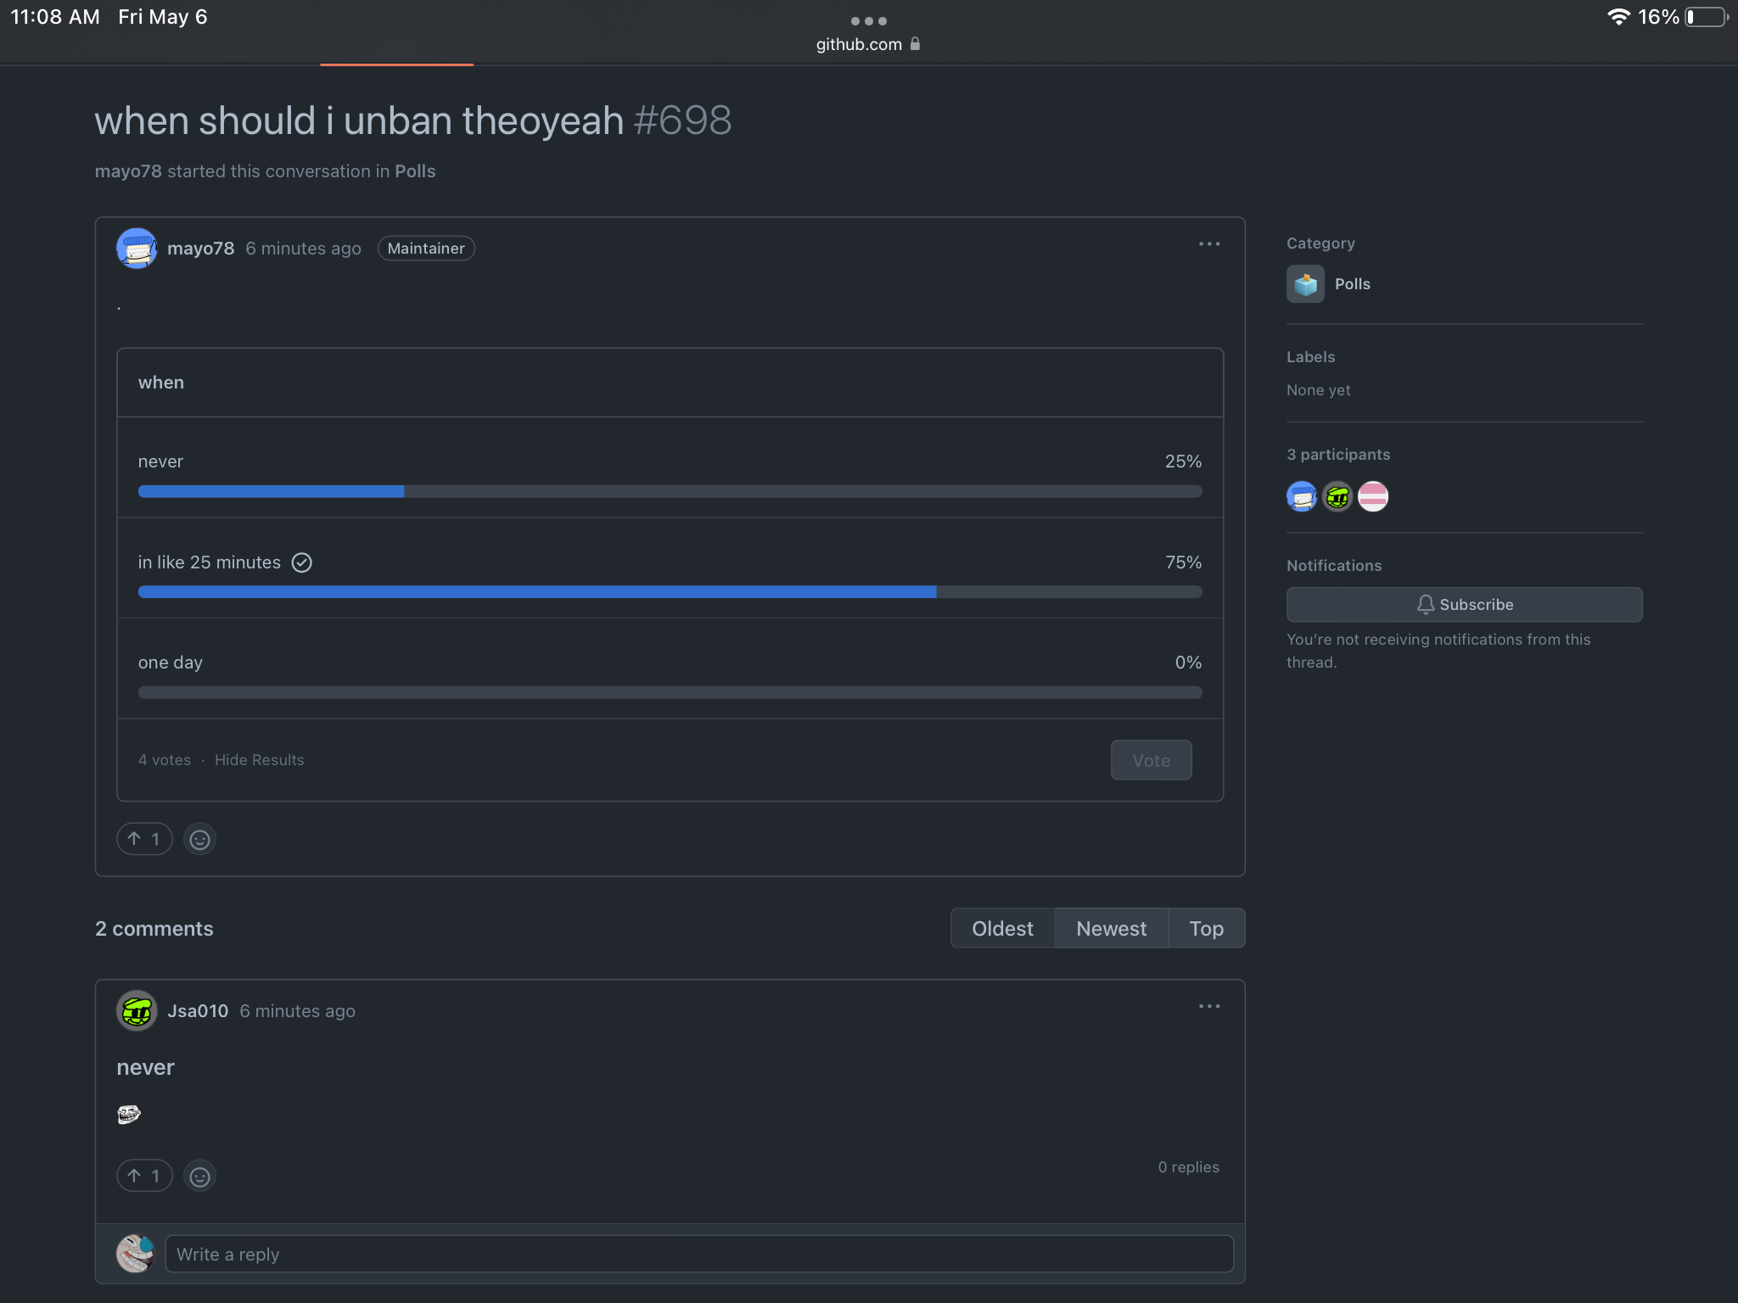Click the Maintainer badge
This screenshot has width=1738, height=1303.
tap(426, 249)
